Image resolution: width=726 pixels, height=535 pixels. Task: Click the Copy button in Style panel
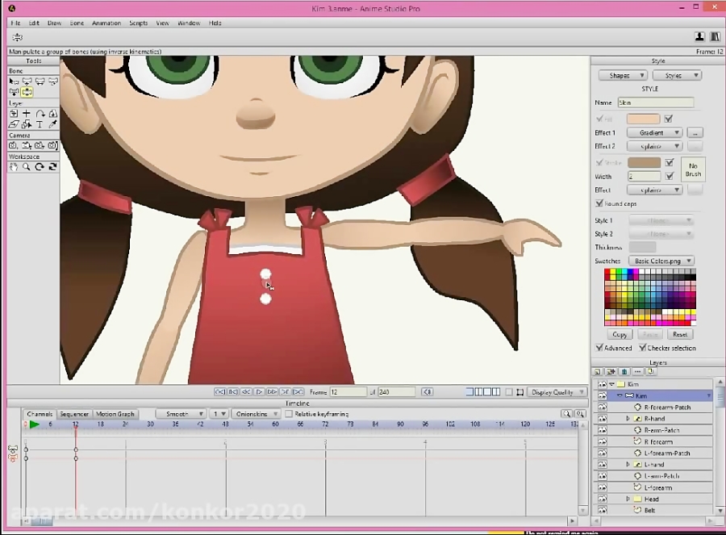[x=619, y=334]
